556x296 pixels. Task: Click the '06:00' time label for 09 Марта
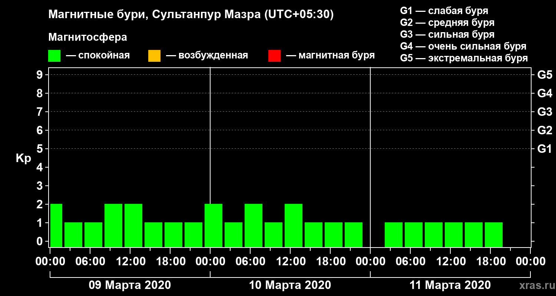[x=90, y=262]
